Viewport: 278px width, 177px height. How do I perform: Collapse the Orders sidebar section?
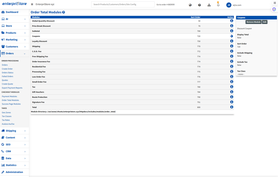(14, 54)
